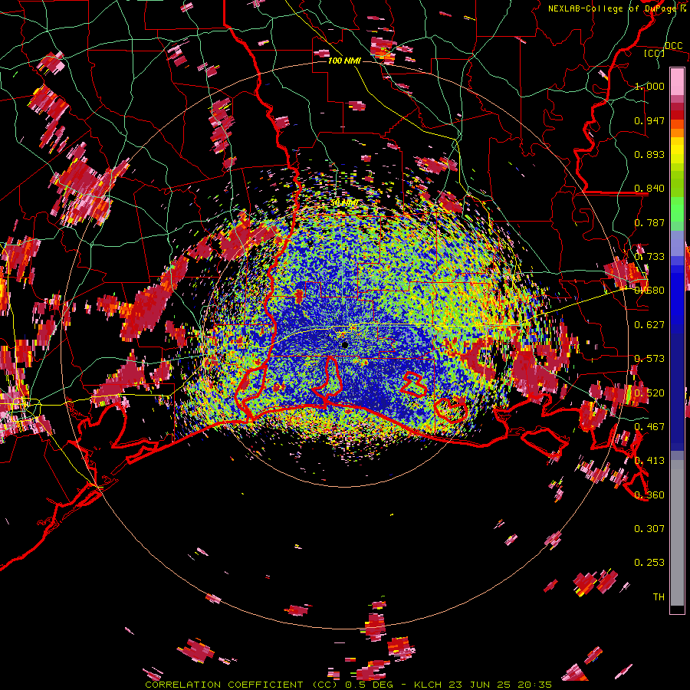Click the gray segment of the CC color bar
This screenshot has width=690, height=690.
677,533
